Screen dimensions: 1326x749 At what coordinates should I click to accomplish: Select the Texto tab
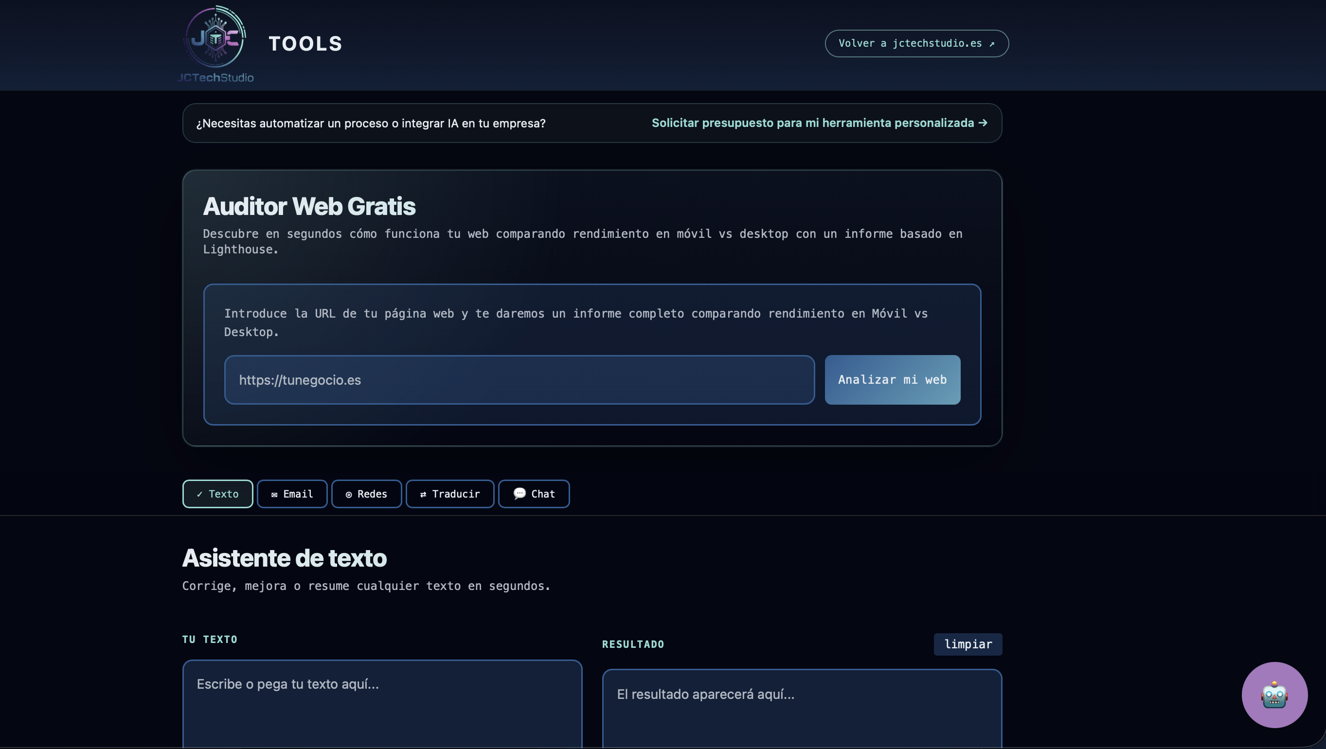[x=217, y=494]
